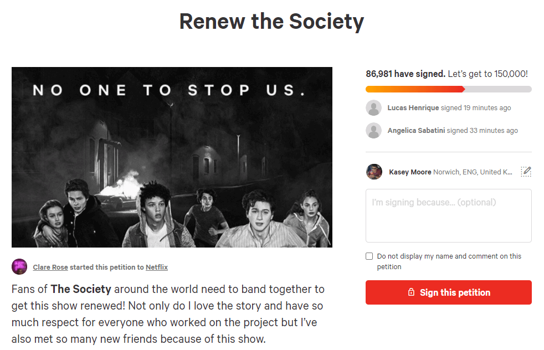Click Lucas Henrique's avatar icon
The height and width of the screenshot is (350, 544).
coord(374,108)
